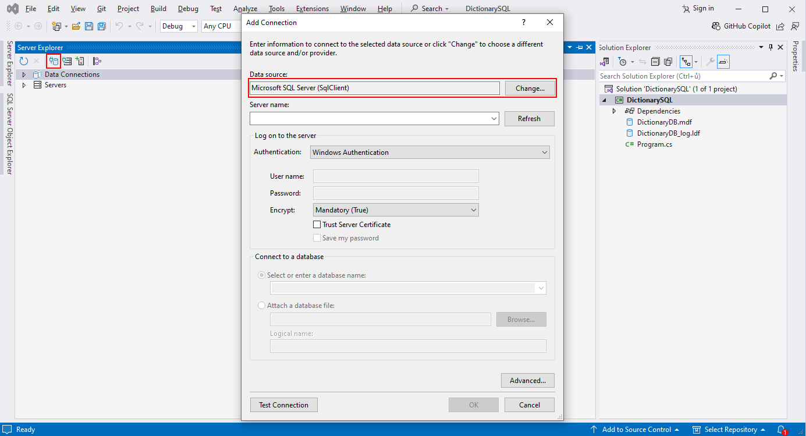Open the Properties icon in Solution Explorer toolbar
Viewport: 806px width, 436px height.
pyautogui.click(x=711, y=61)
